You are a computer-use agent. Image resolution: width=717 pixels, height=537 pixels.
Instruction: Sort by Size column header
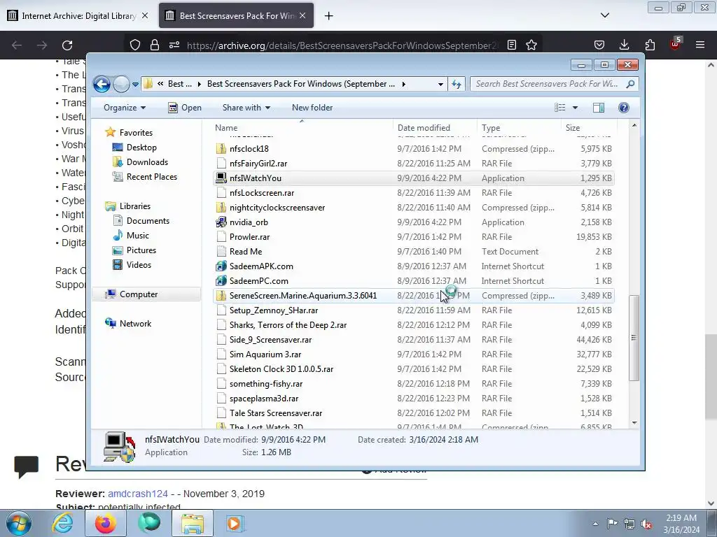click(x=588, y=128)
